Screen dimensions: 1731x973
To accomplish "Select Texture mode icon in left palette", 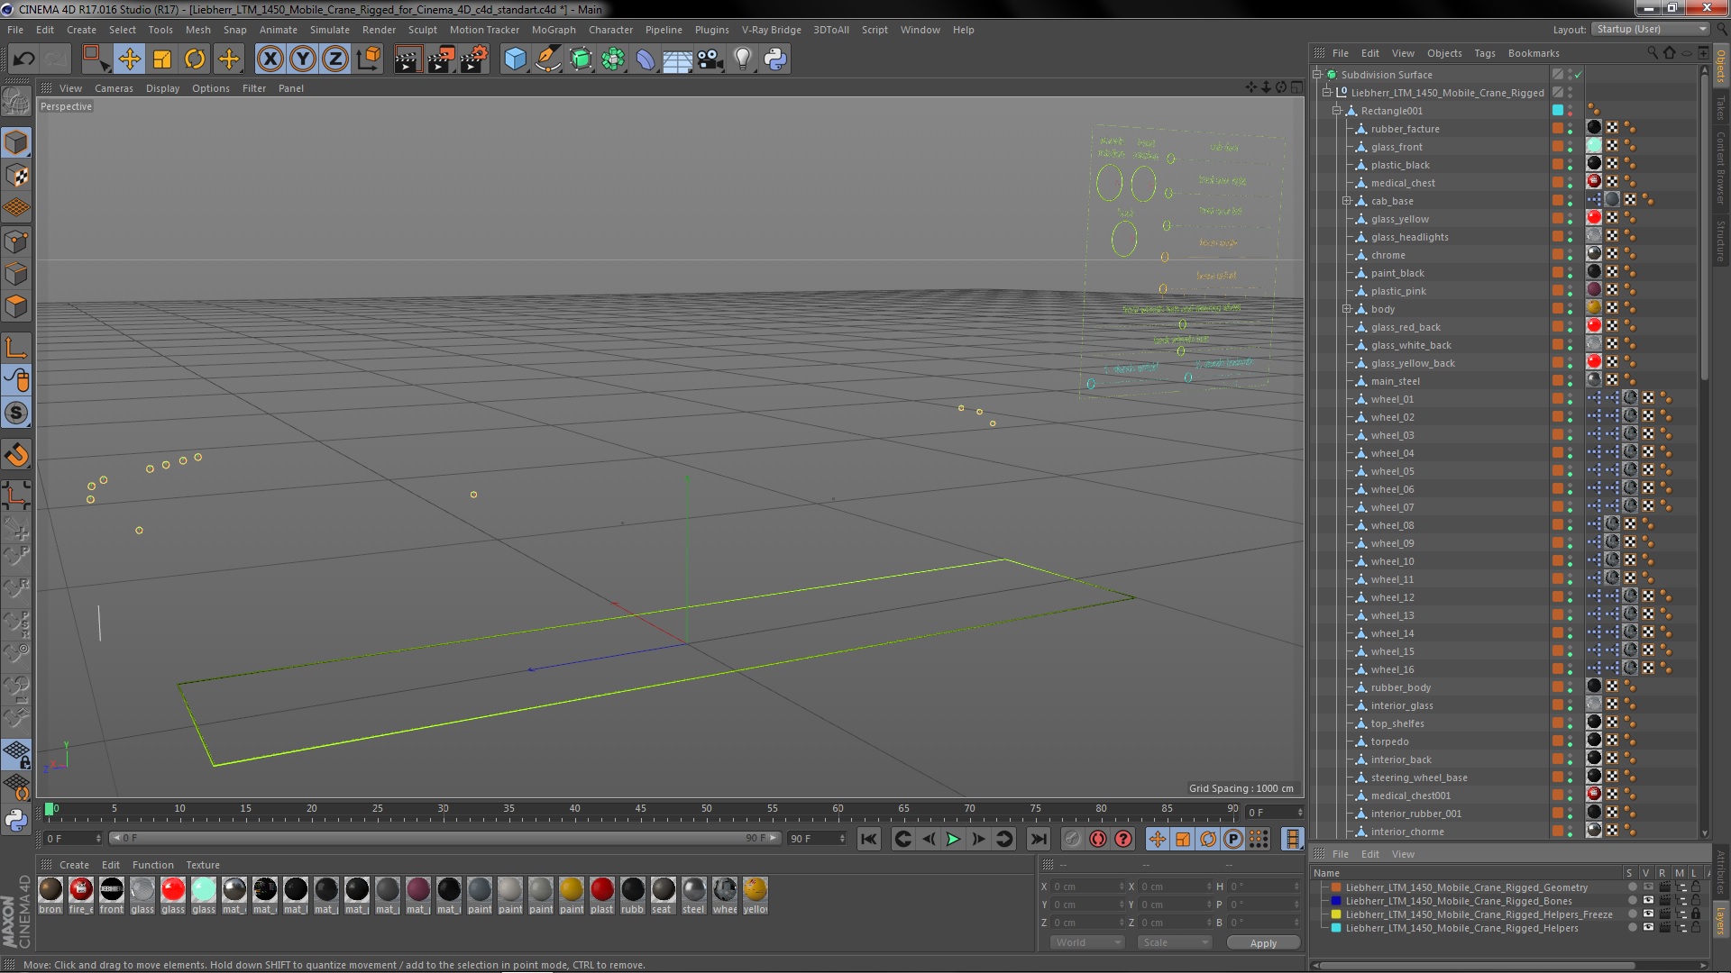I will 16,176.
